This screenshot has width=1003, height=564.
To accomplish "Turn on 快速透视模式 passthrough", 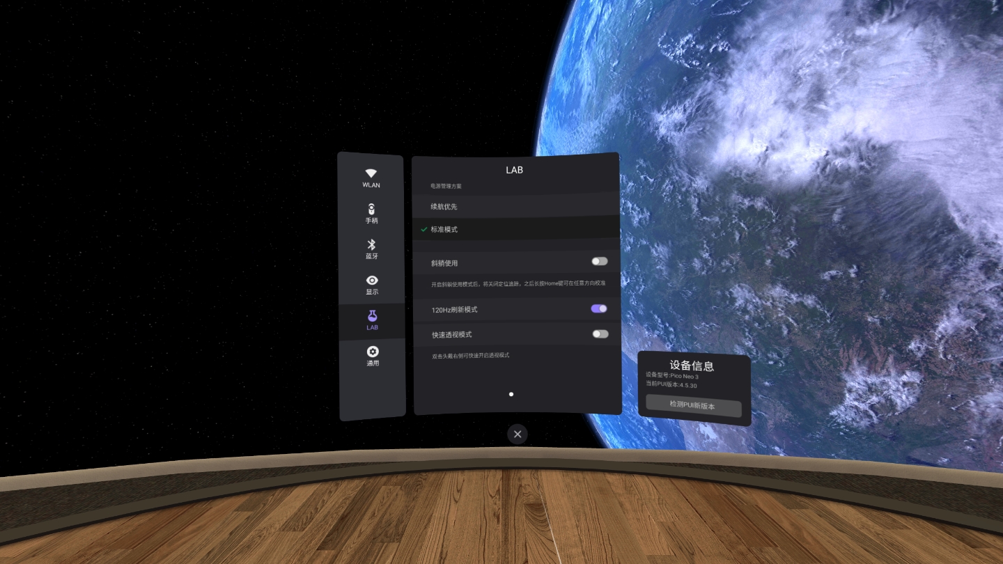I will pyautogui.click(x=600, y=334).
